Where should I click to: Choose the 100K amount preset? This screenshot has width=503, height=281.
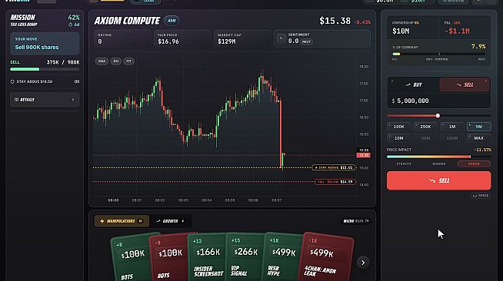[x=398, y=127]
